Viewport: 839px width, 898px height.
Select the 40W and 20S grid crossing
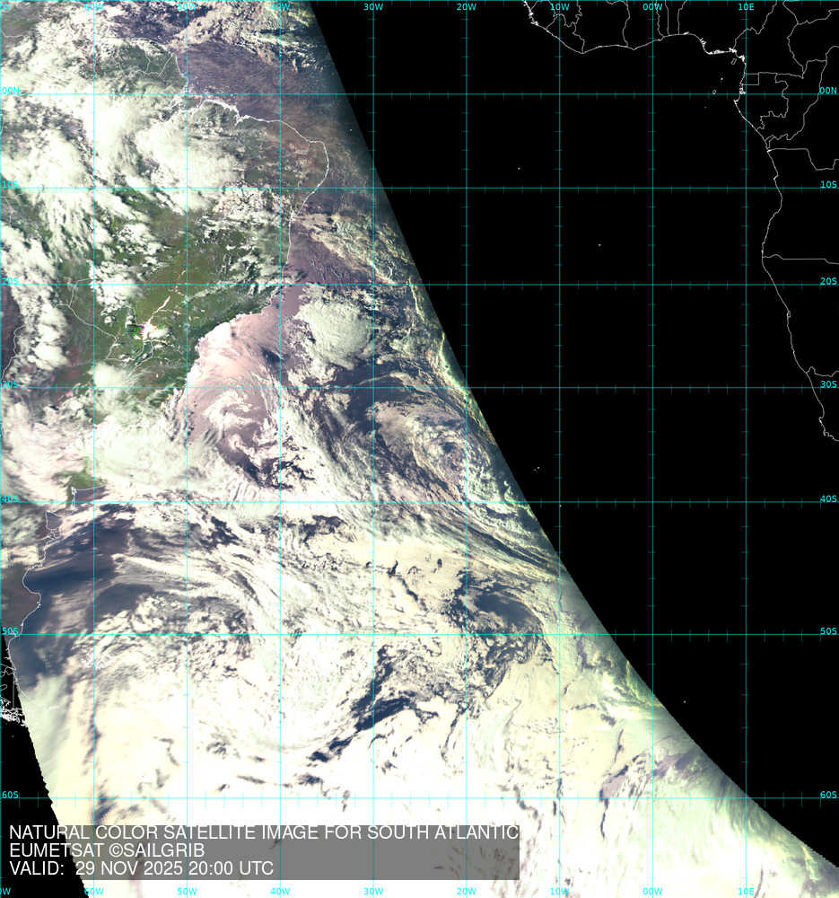click(280, 285)
